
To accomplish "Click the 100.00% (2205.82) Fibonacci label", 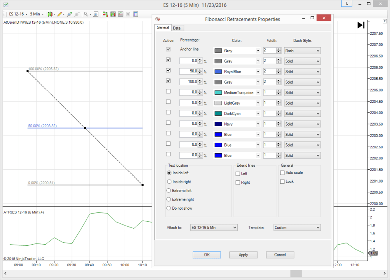I will click(x=43, y=69).
